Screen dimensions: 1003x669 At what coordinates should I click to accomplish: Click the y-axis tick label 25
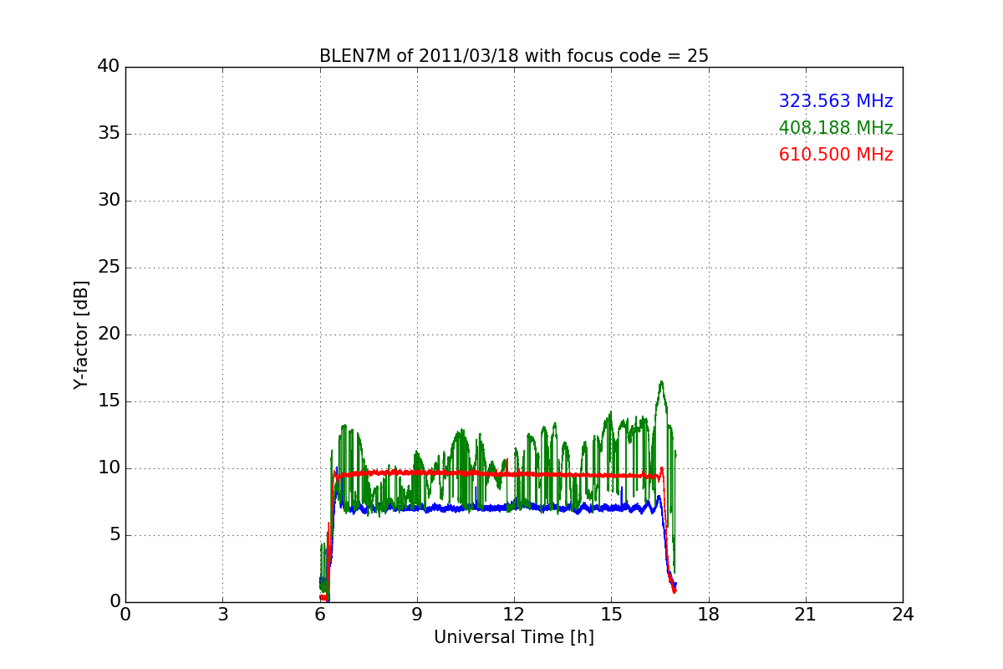(x=109, y=268)
